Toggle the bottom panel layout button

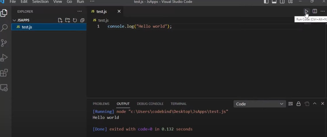[x=274, y=2]
